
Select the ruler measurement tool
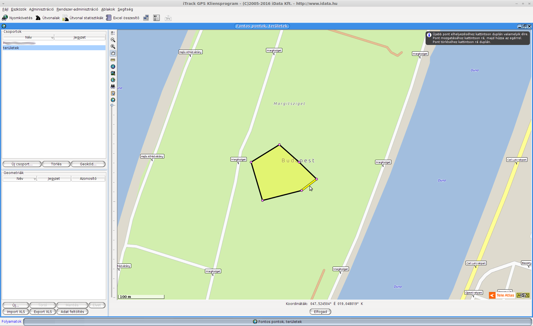point(113,60)
